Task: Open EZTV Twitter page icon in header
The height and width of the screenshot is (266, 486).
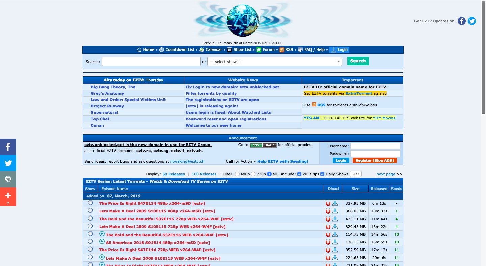Action: [472, 21]
